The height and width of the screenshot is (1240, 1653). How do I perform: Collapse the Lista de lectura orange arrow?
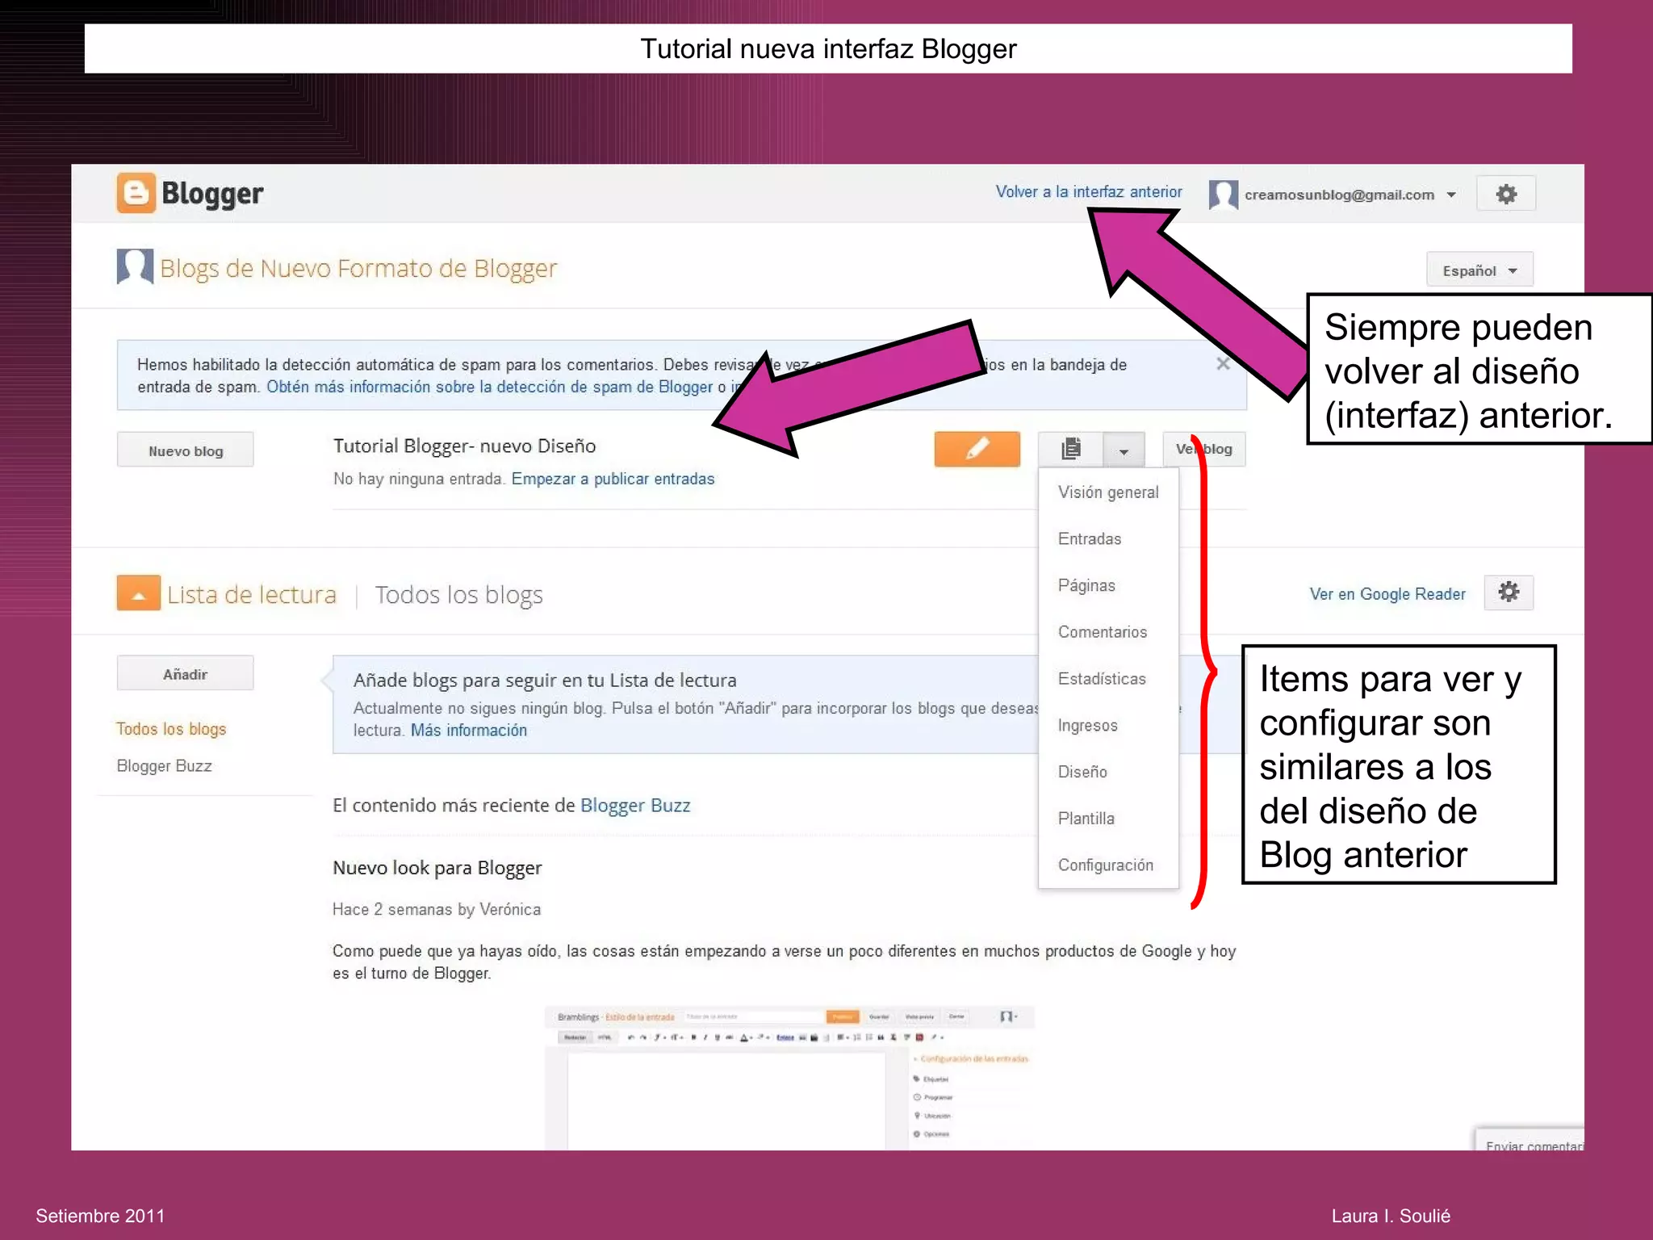139,593
